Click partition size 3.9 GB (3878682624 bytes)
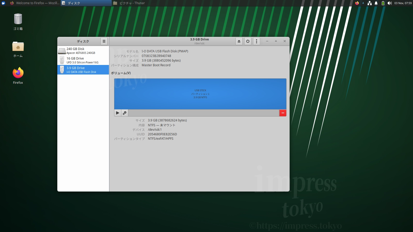 coord(167,120)
